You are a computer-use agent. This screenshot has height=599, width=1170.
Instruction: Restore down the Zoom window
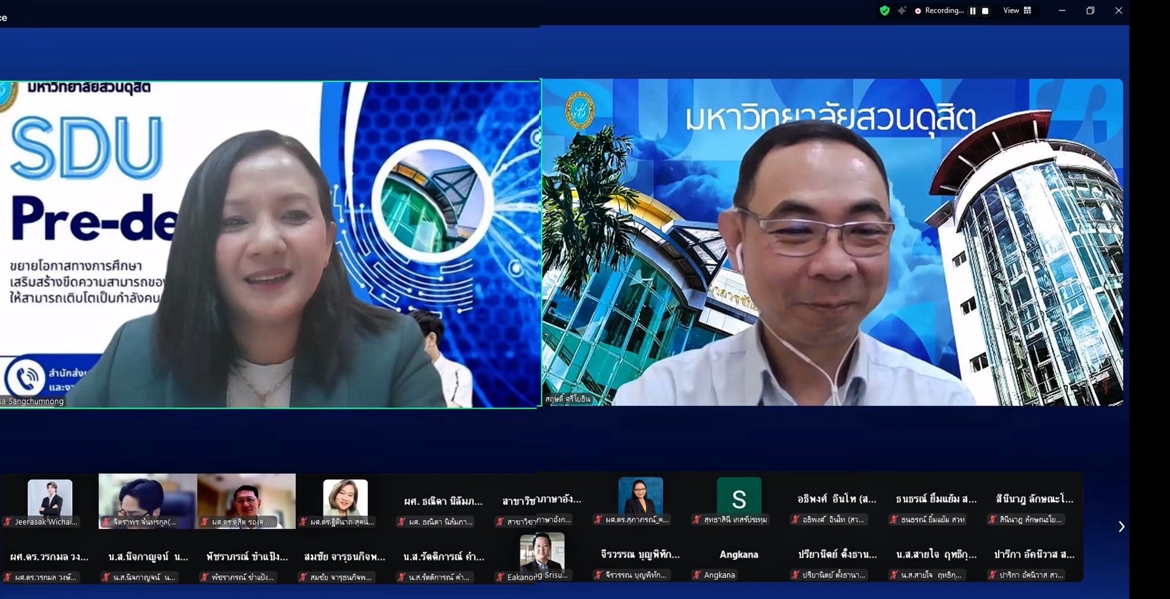coord(1090,10)
